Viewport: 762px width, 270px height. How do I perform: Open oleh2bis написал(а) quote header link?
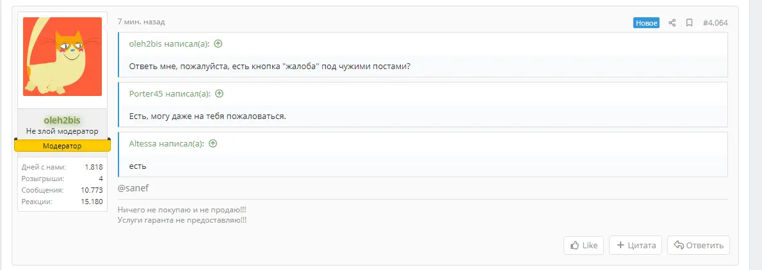(169, 44)
